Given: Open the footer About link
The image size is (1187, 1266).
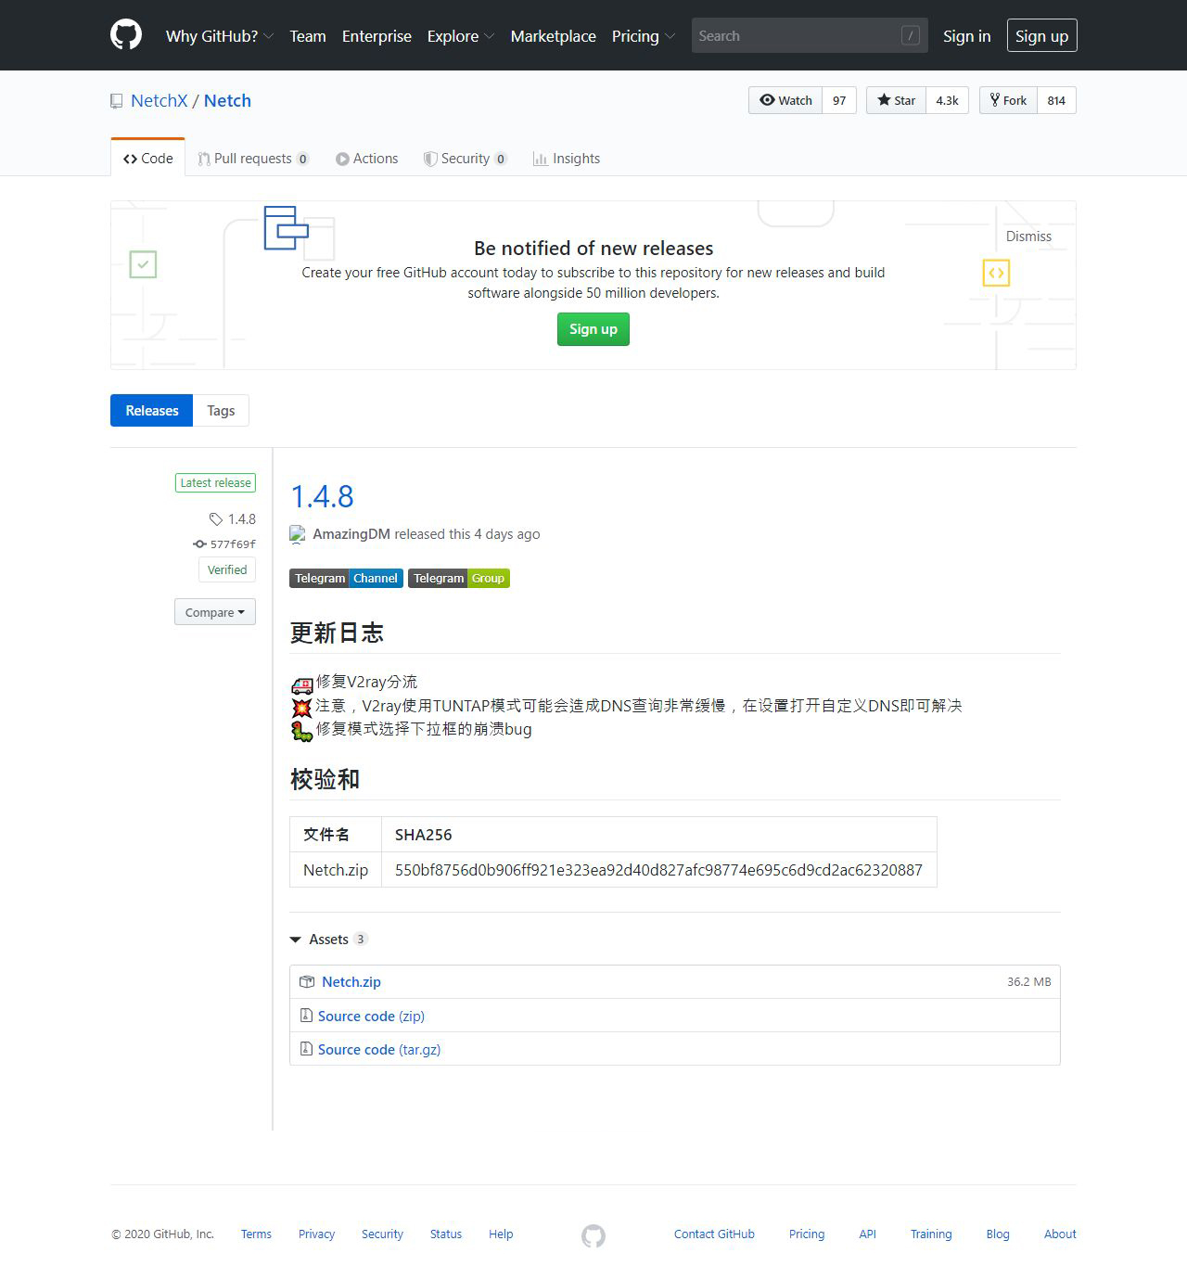Looking at the screenshot, I should (1060, 1234).
